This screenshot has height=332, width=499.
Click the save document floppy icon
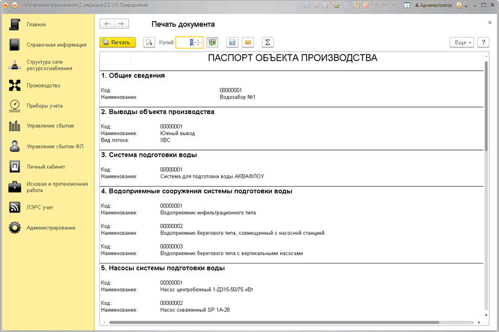point(232,43)
